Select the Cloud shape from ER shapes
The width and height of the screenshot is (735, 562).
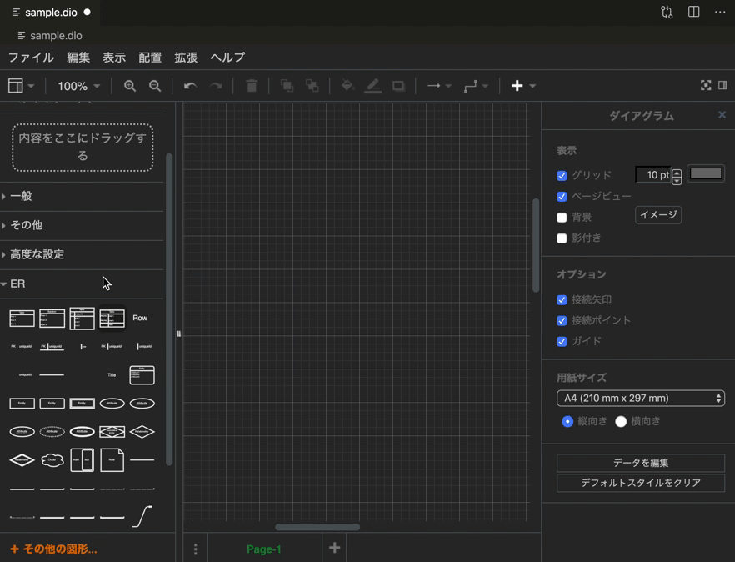[52, 459]
